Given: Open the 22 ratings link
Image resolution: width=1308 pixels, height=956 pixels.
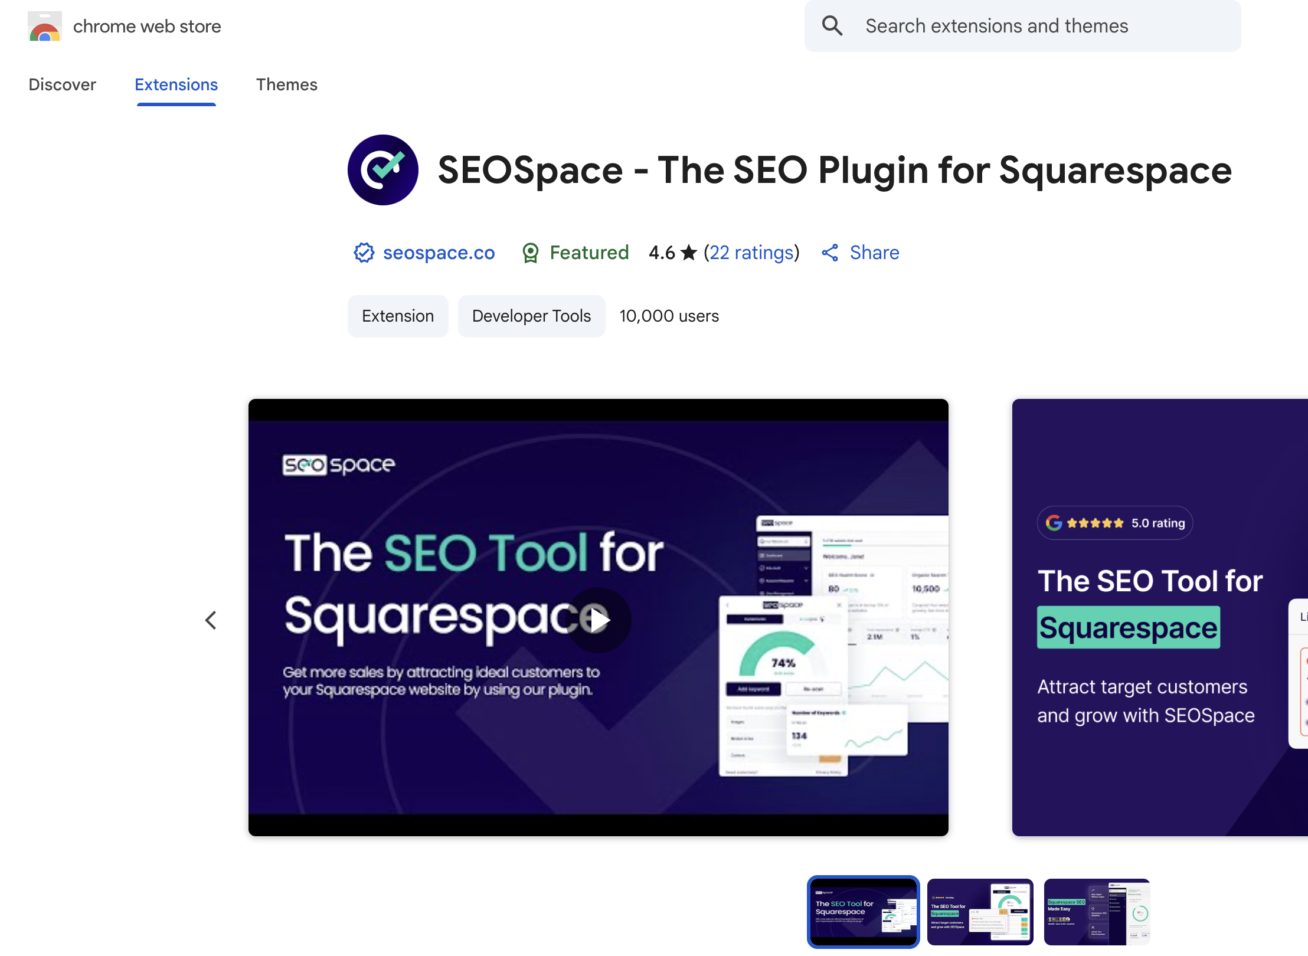Looking at the screenshot, I should click(751, 253).
